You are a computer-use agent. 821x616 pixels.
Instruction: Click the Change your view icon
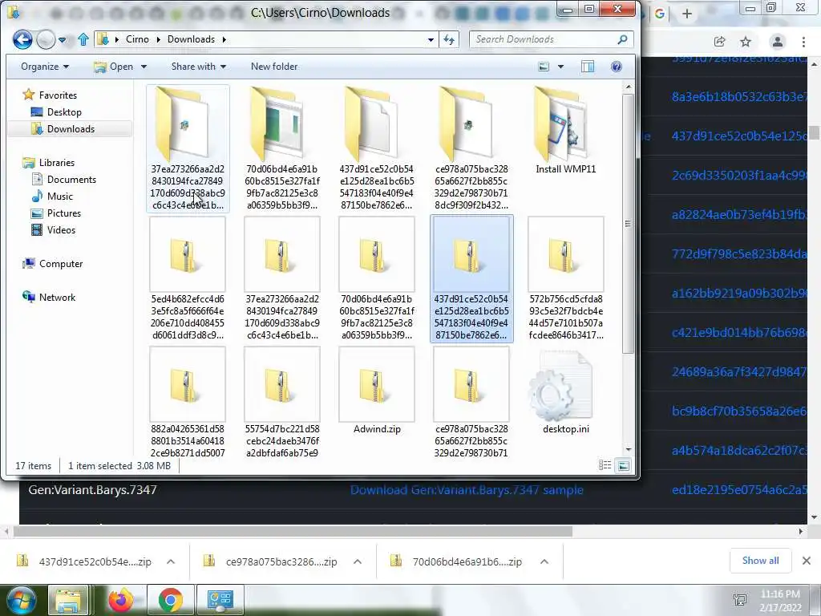(x=544, y=67)
